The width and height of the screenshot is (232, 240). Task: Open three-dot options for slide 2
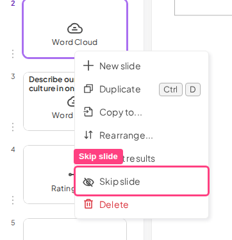pos(13,54)
